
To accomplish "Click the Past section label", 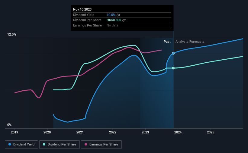I will click(167, 42).
